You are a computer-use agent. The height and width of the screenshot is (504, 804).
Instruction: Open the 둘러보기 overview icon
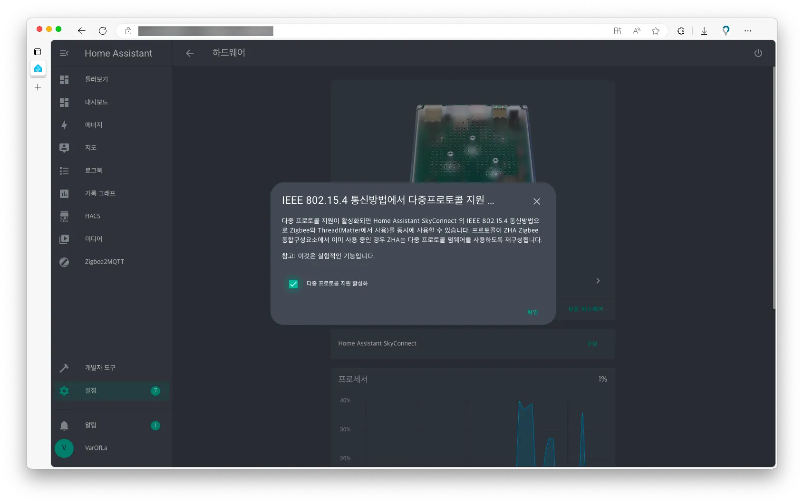point(64,79)
